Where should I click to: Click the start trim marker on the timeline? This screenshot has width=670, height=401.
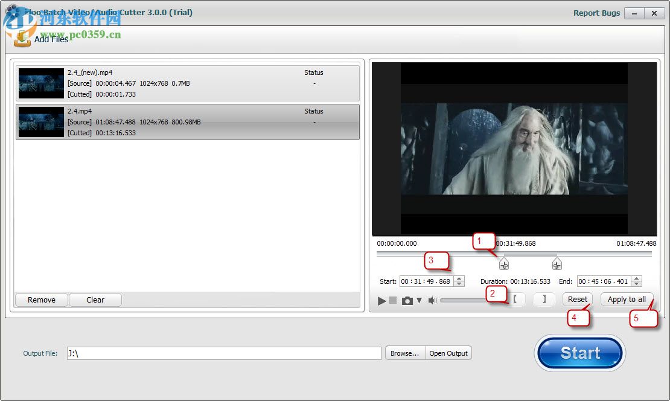(x=504, y=264)
